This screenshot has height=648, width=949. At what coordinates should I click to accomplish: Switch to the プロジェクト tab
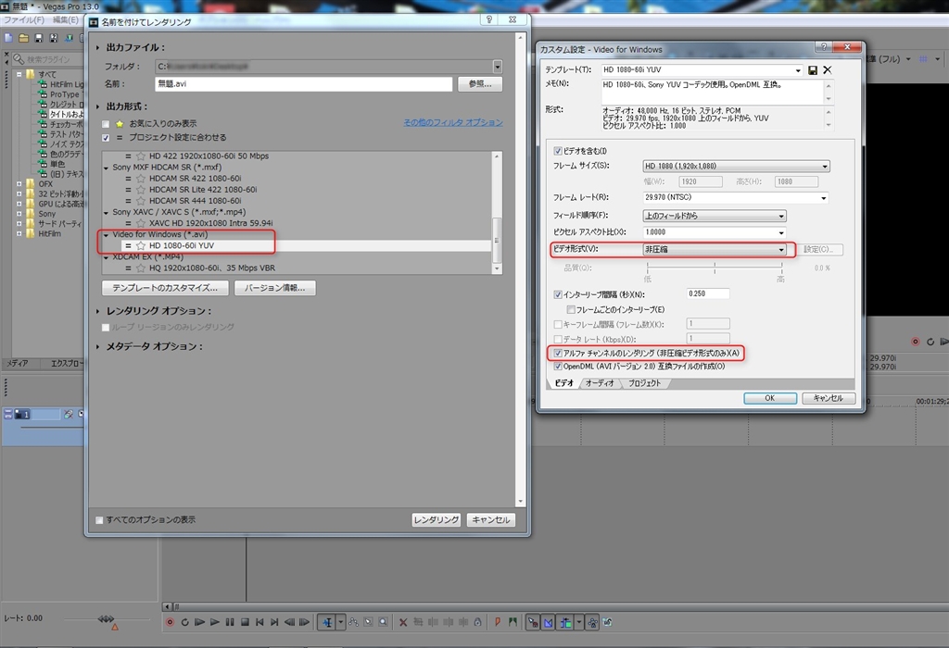[645, 383]
